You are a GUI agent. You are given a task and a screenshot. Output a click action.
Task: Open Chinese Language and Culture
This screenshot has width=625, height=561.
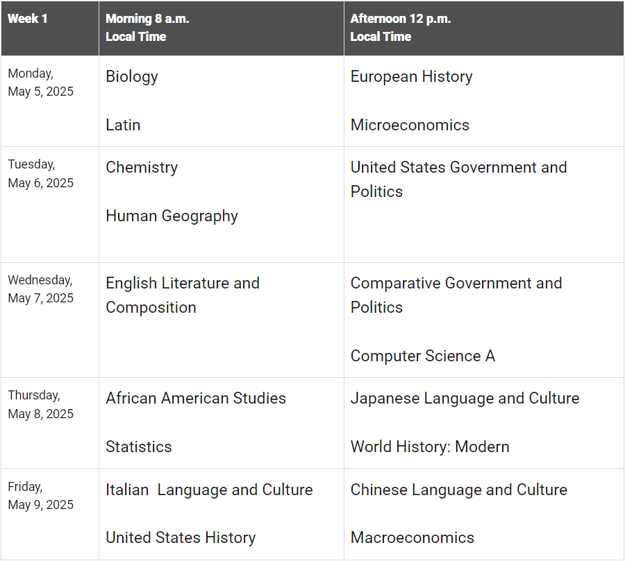click(458, 490)
